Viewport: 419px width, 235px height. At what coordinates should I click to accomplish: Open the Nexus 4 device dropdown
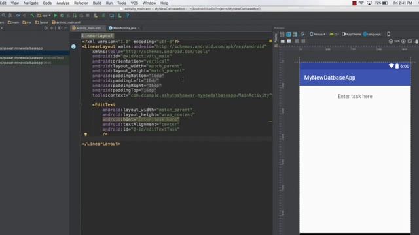click(x=318, y=34)
